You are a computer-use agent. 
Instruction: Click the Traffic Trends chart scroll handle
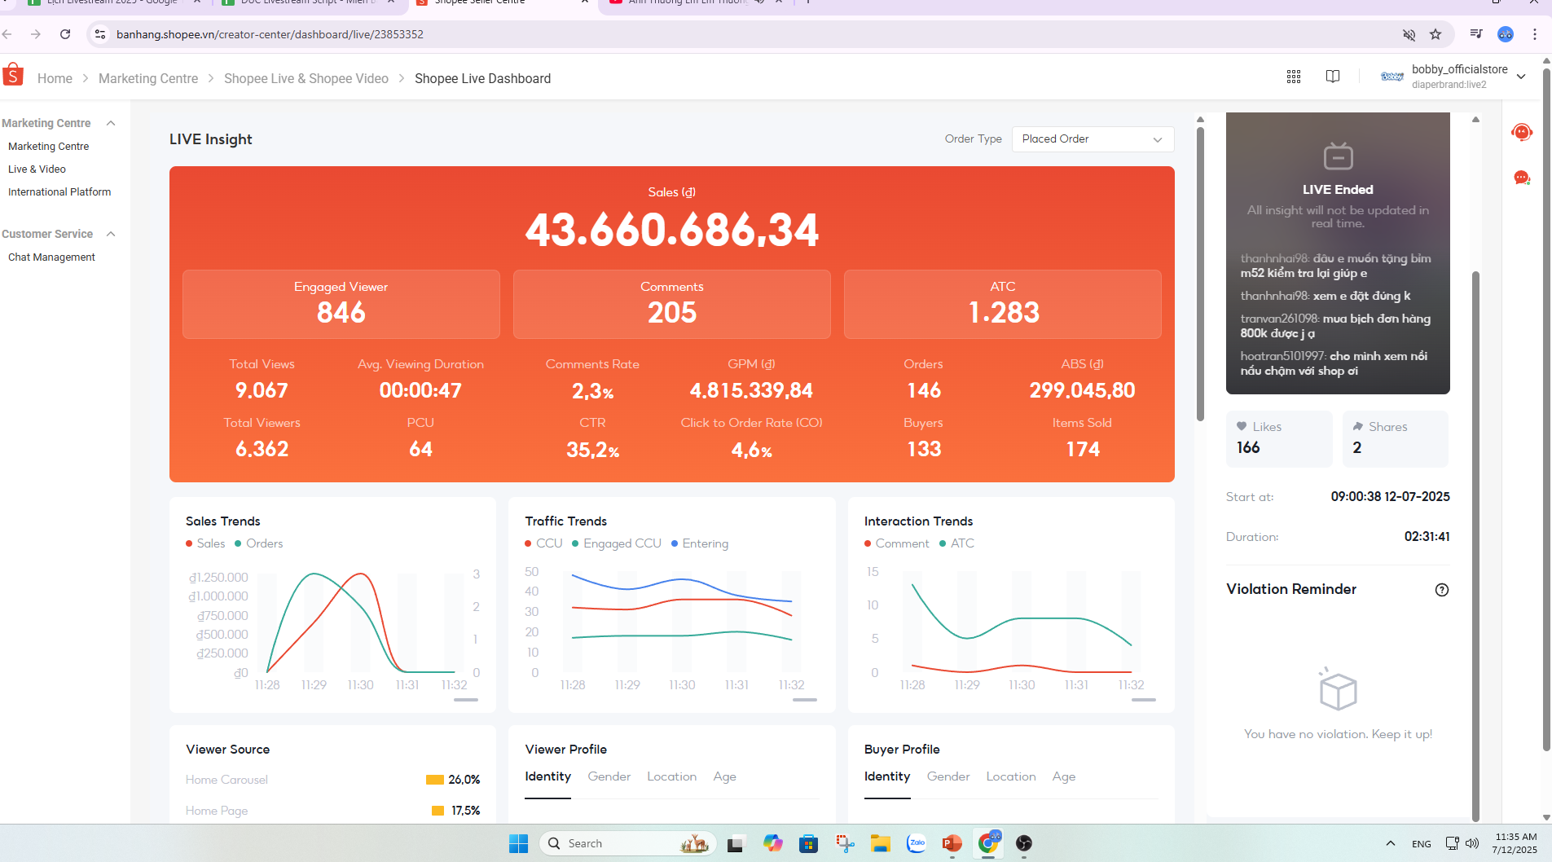coord(805,700)
